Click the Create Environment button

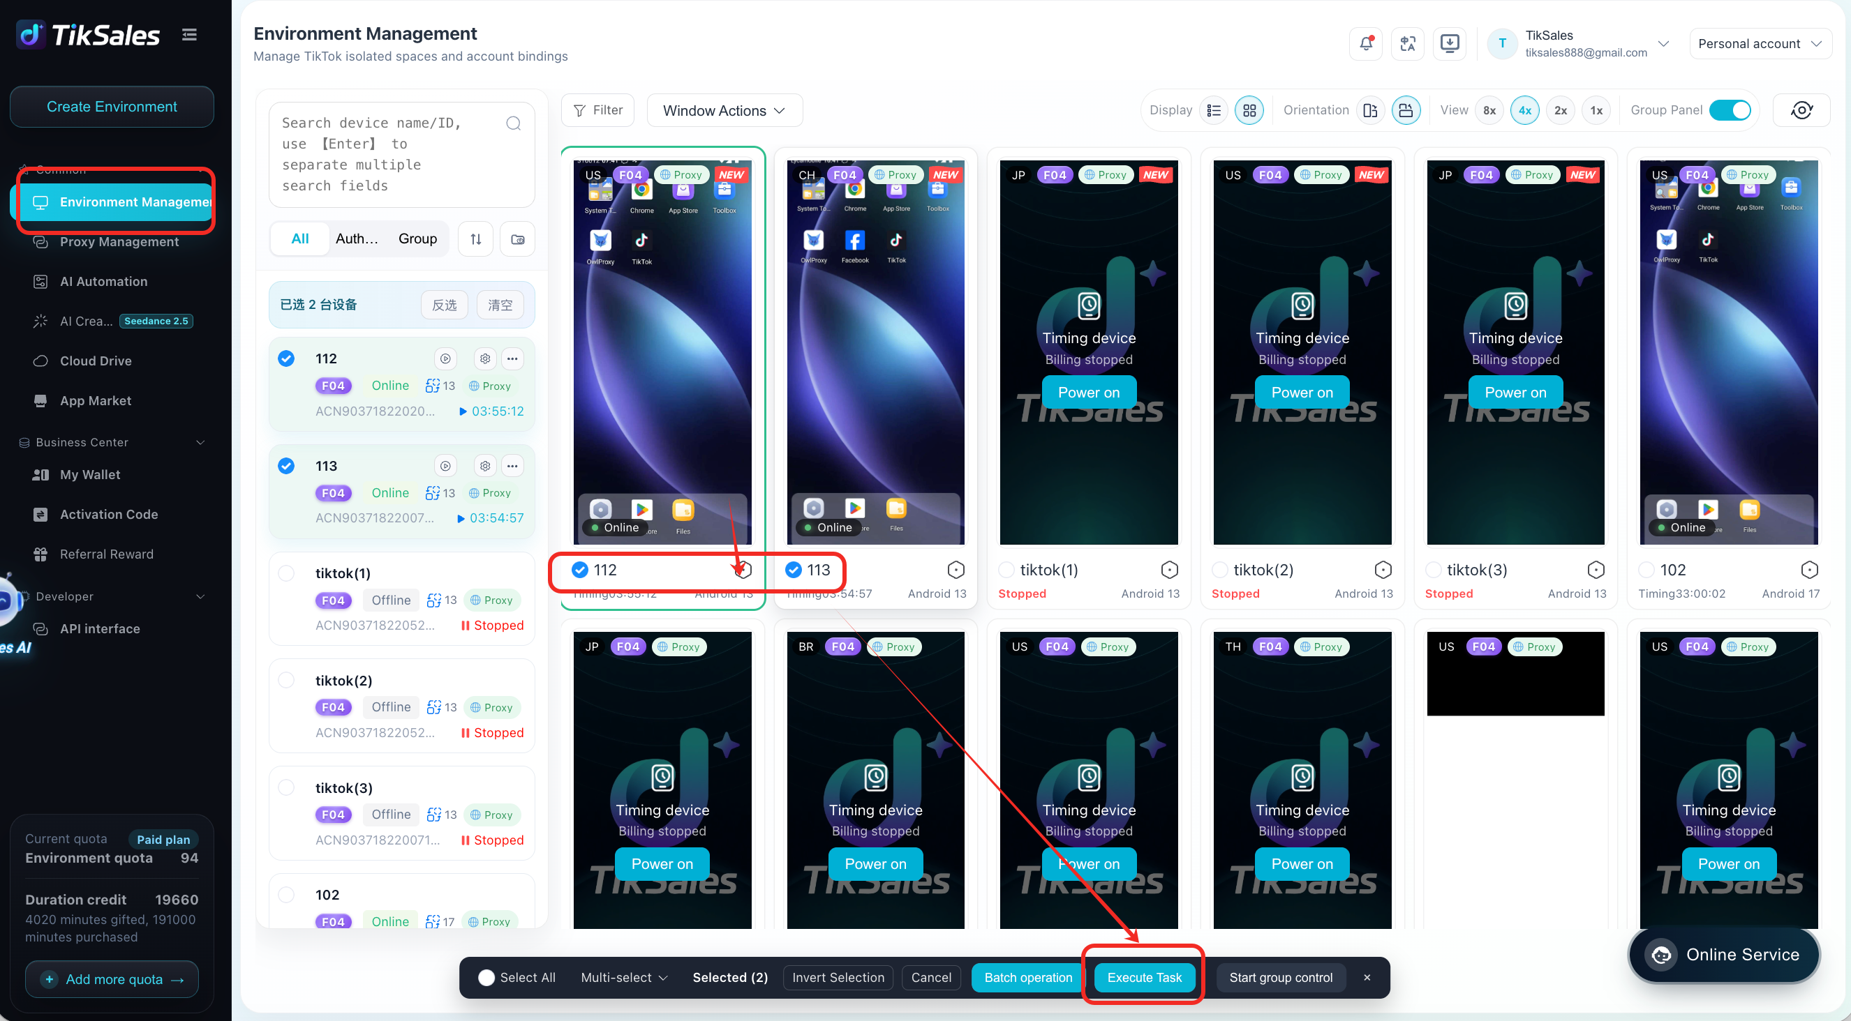coord(112,107)
